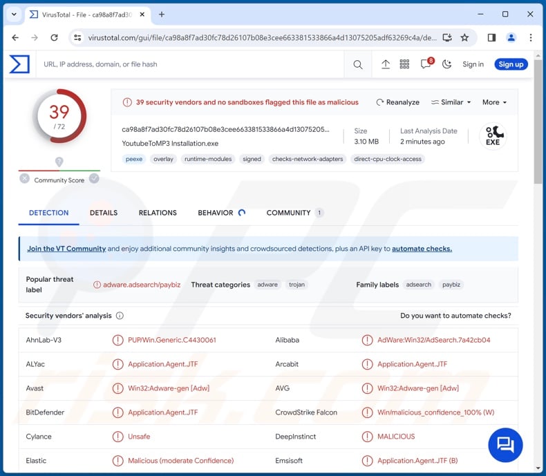Expand the Similar dropdown
Screen dimensions: 546x476
point(451,102)
